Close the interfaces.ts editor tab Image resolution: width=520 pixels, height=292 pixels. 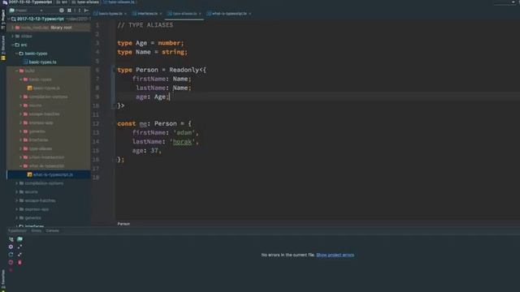click(161, 14)
